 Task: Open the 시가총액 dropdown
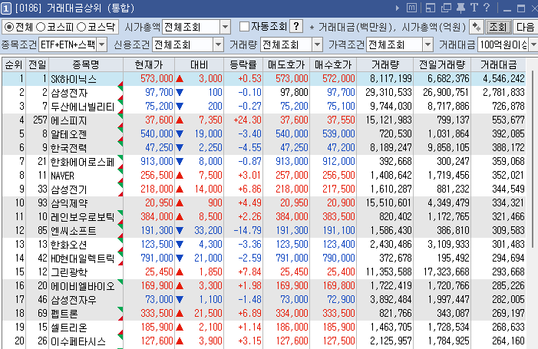[x=225, y=27]
